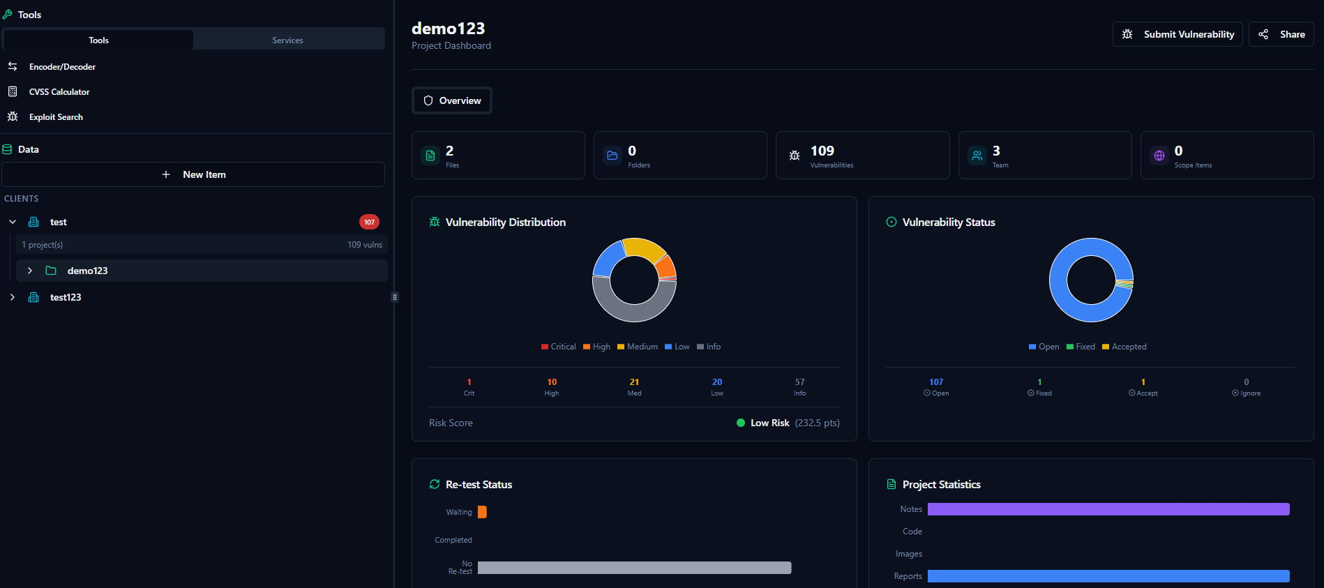Click the Data database icon

(8, 149)
